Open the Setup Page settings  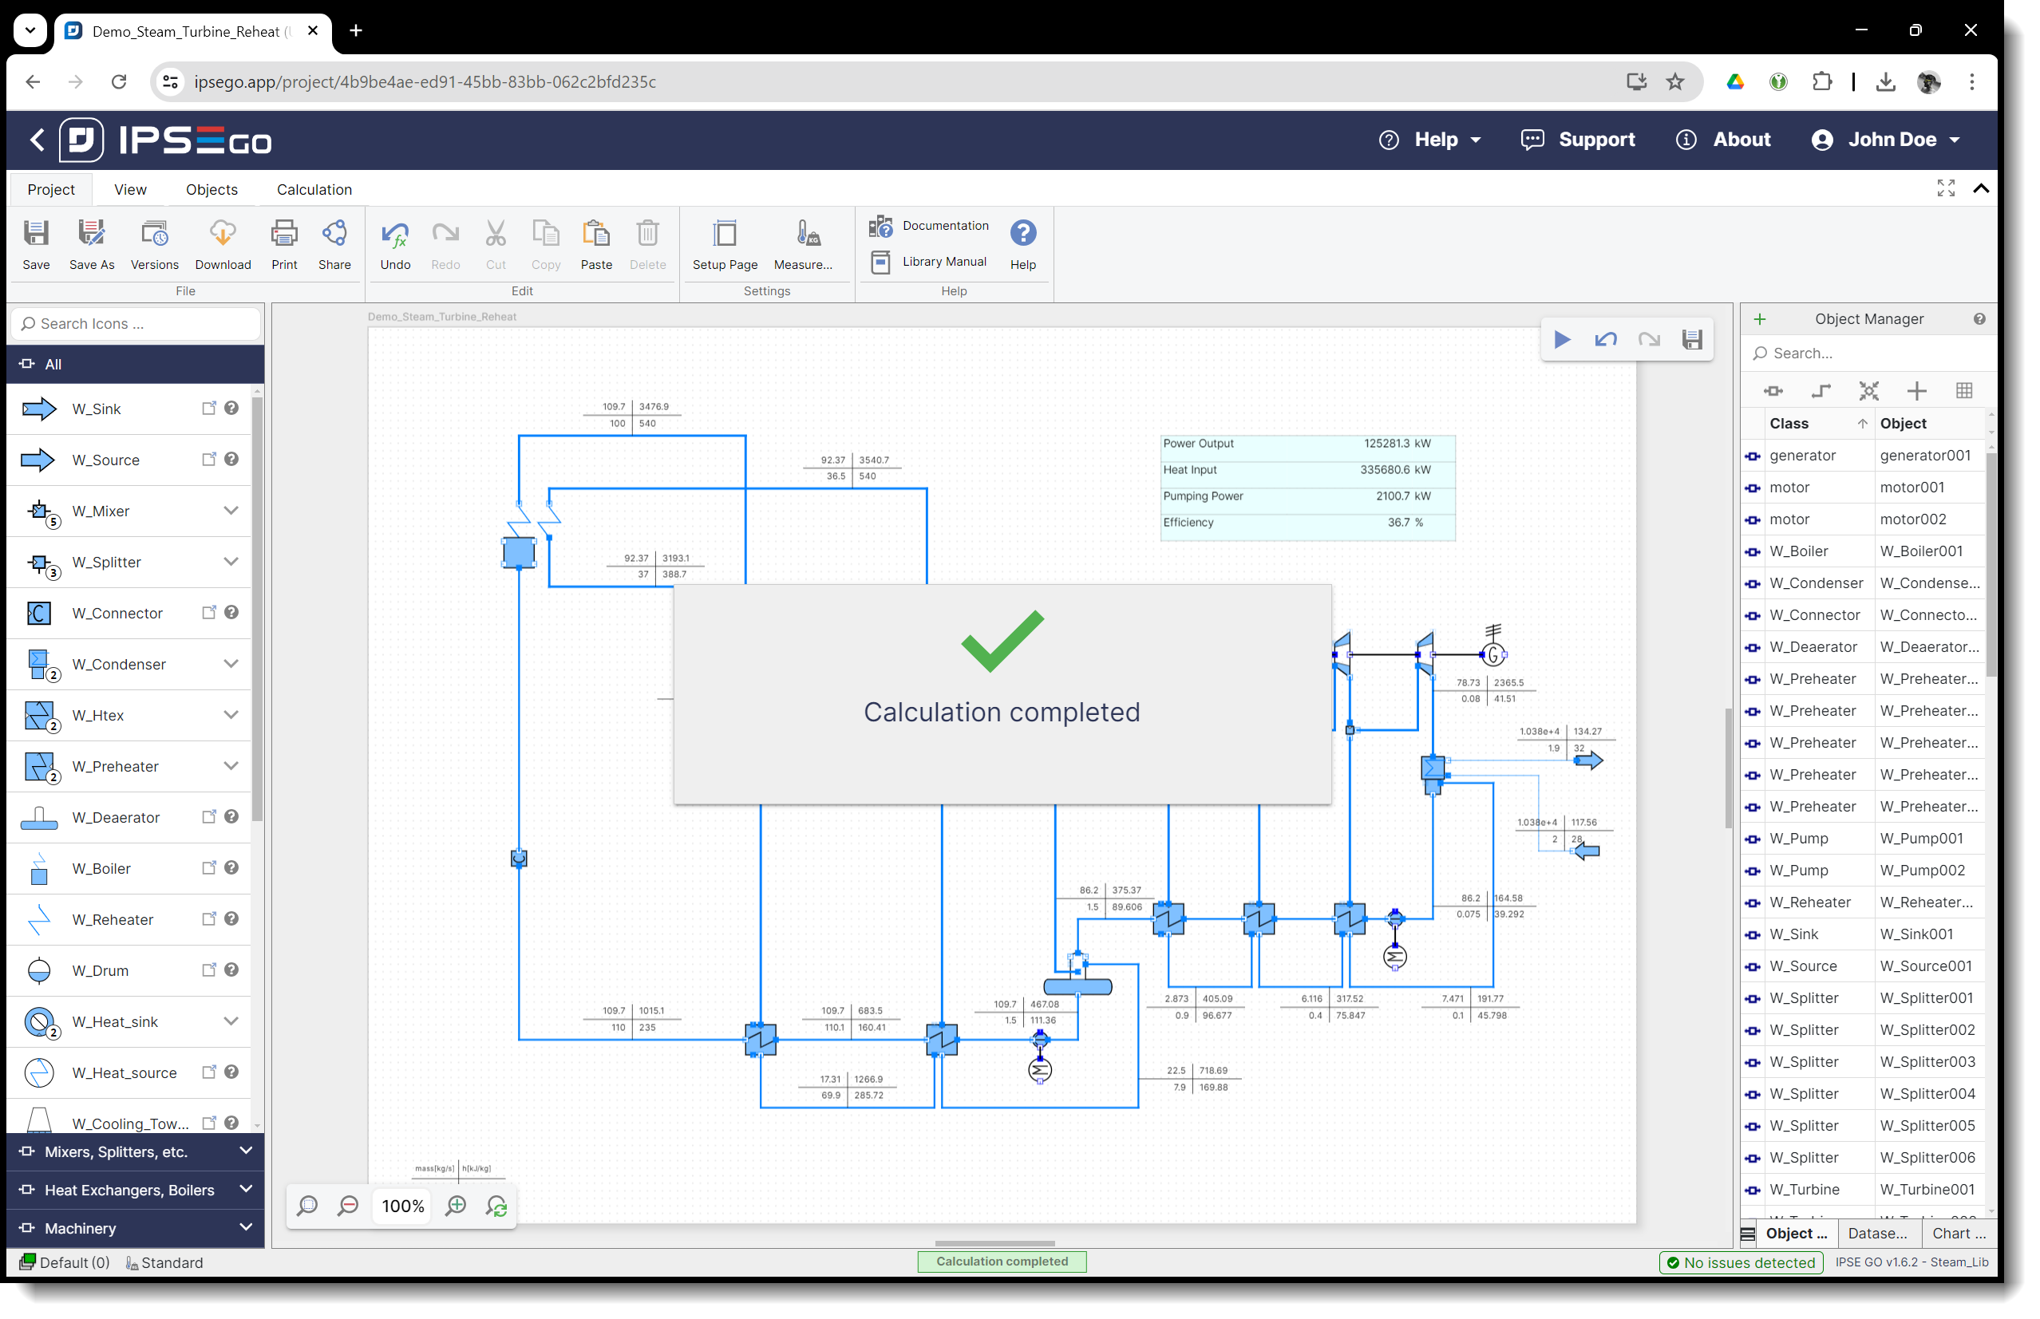tap(725, 234)
